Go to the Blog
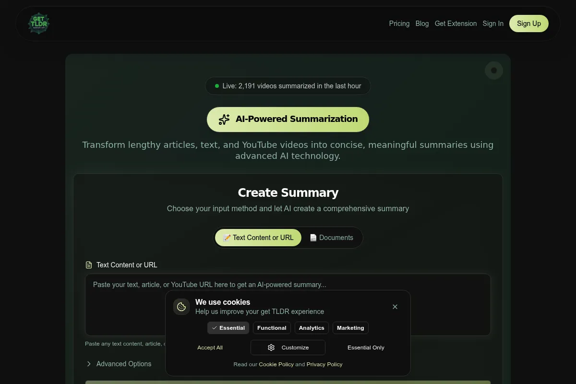576x384 pixels. pyautogui.click(x=422, y=24)
